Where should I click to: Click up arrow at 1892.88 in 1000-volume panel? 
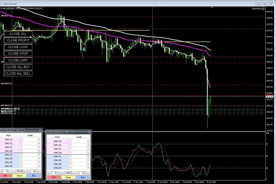[x=88, y=168]
